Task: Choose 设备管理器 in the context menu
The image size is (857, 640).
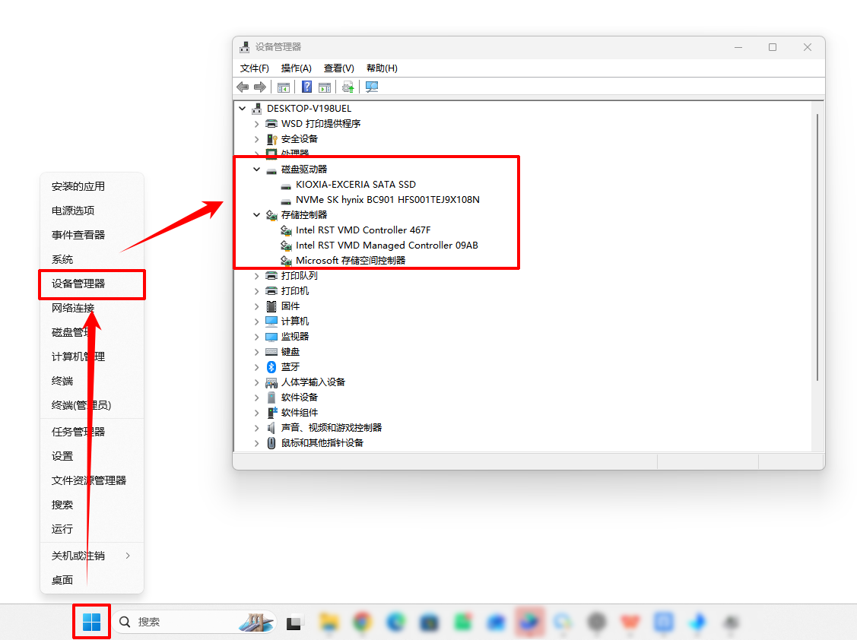Action: click(x=92, y=284)
